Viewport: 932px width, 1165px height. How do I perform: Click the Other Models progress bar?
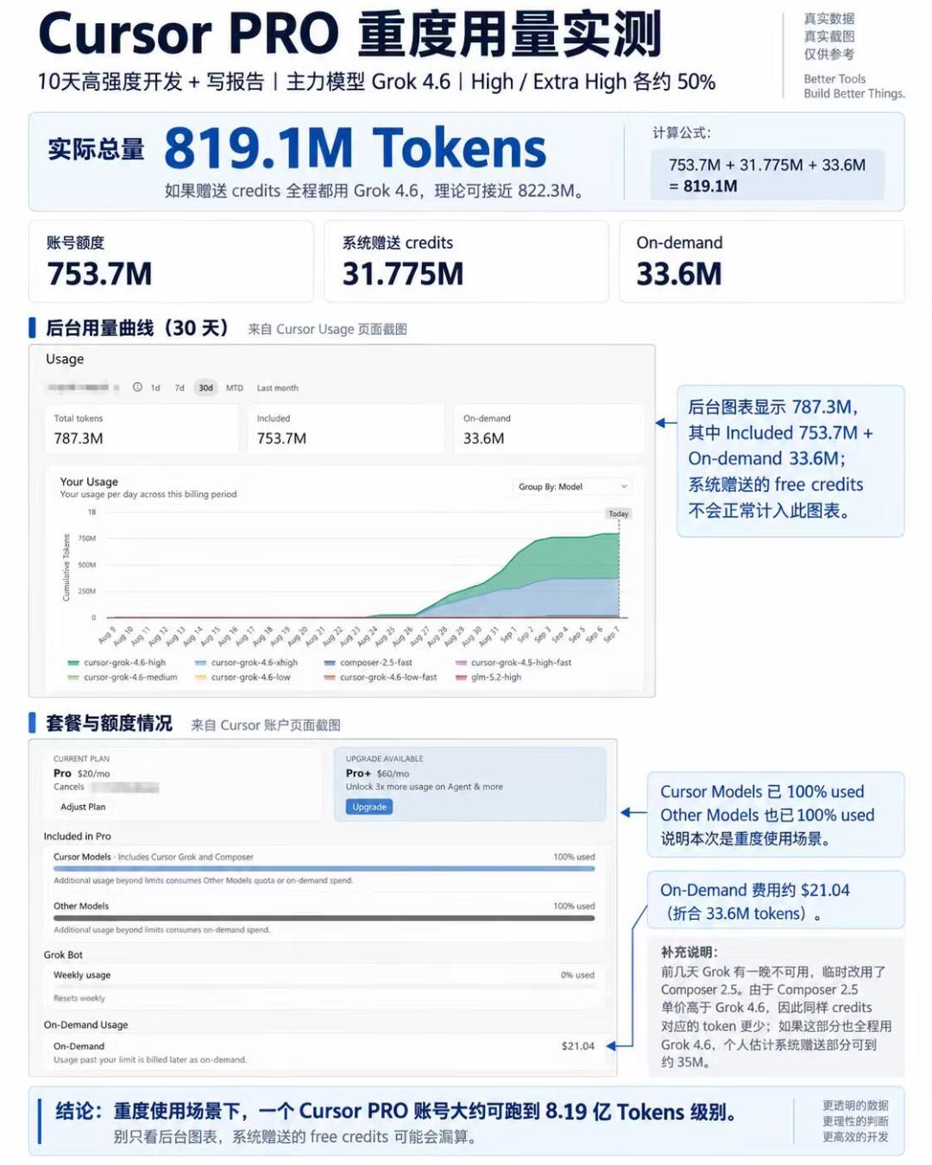click(324, 918)
